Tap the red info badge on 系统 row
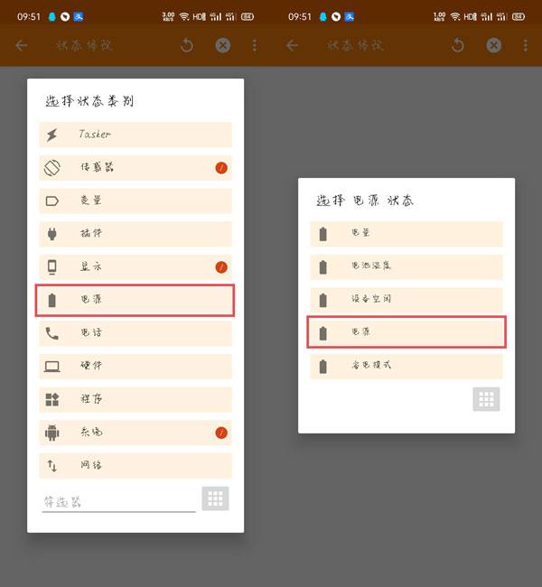542x587 pixels. click(221, 433)
